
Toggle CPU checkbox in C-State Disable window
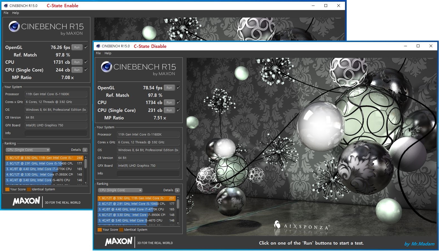coord(178,102)
